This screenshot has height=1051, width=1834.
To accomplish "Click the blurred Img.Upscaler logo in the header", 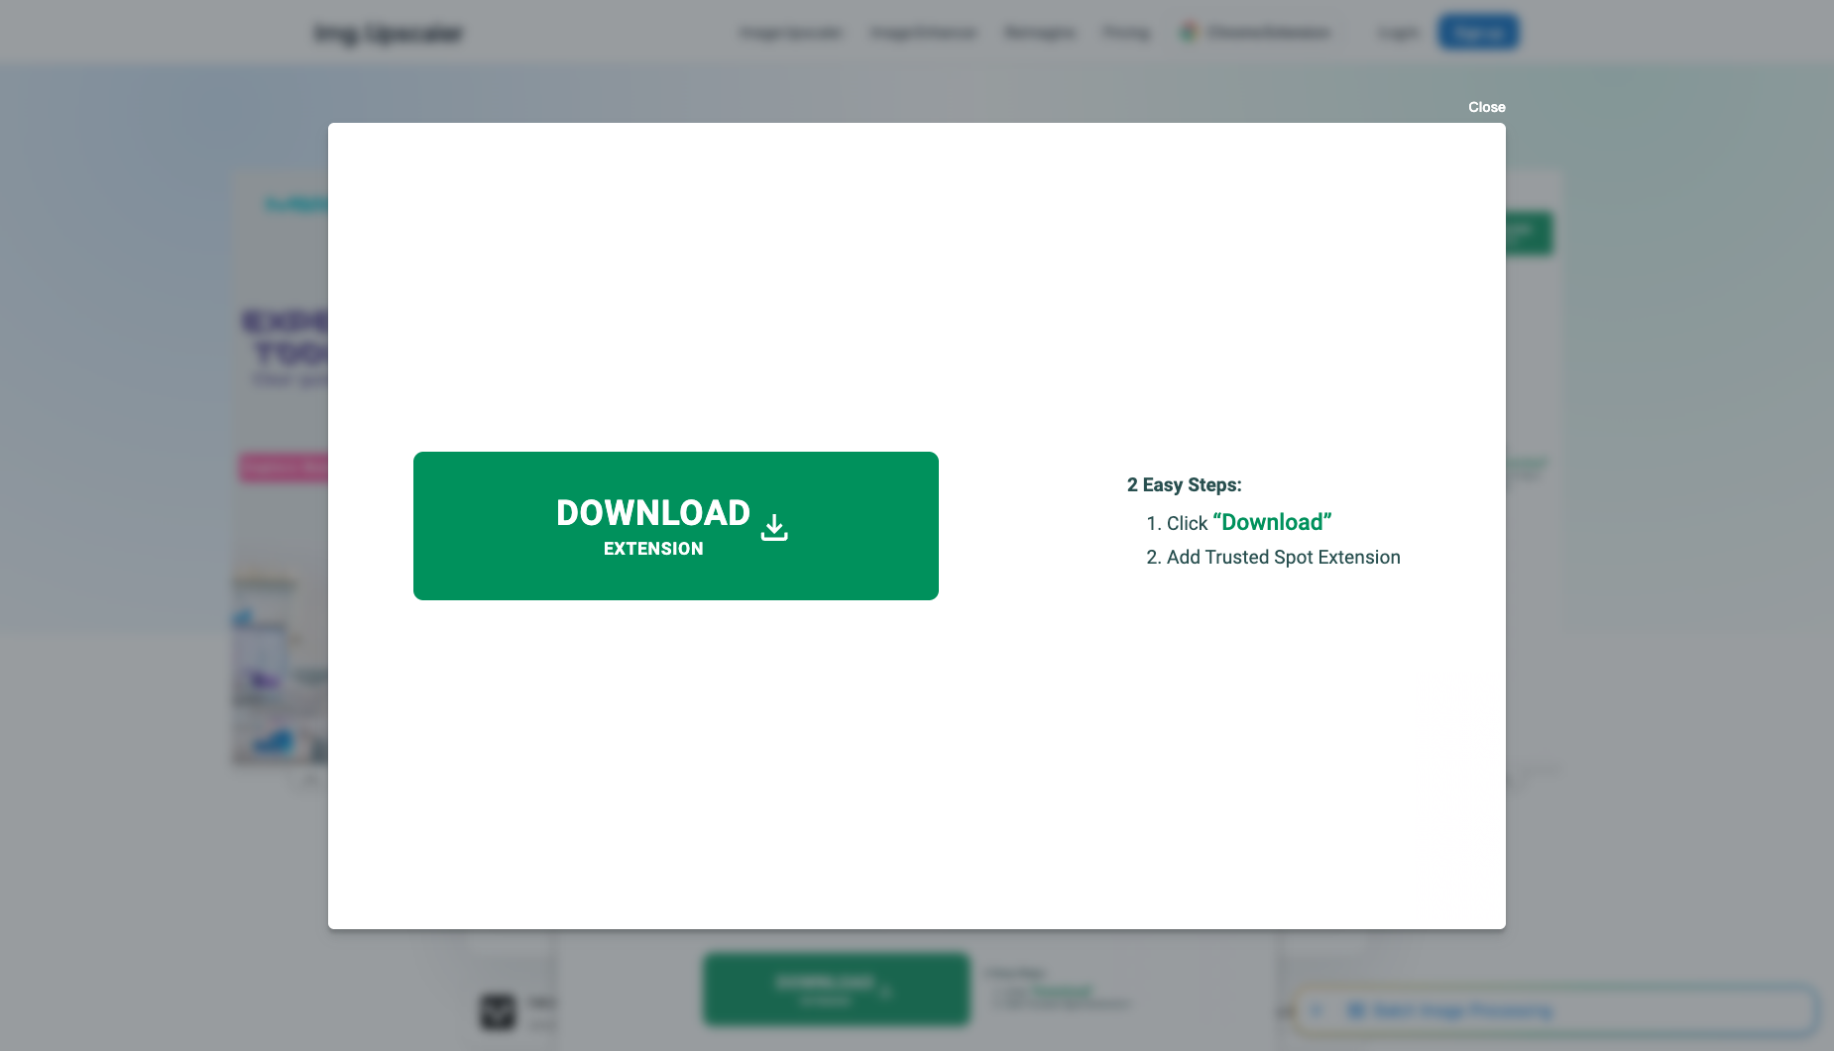I will pyautogui.click(x=389, y=33).
